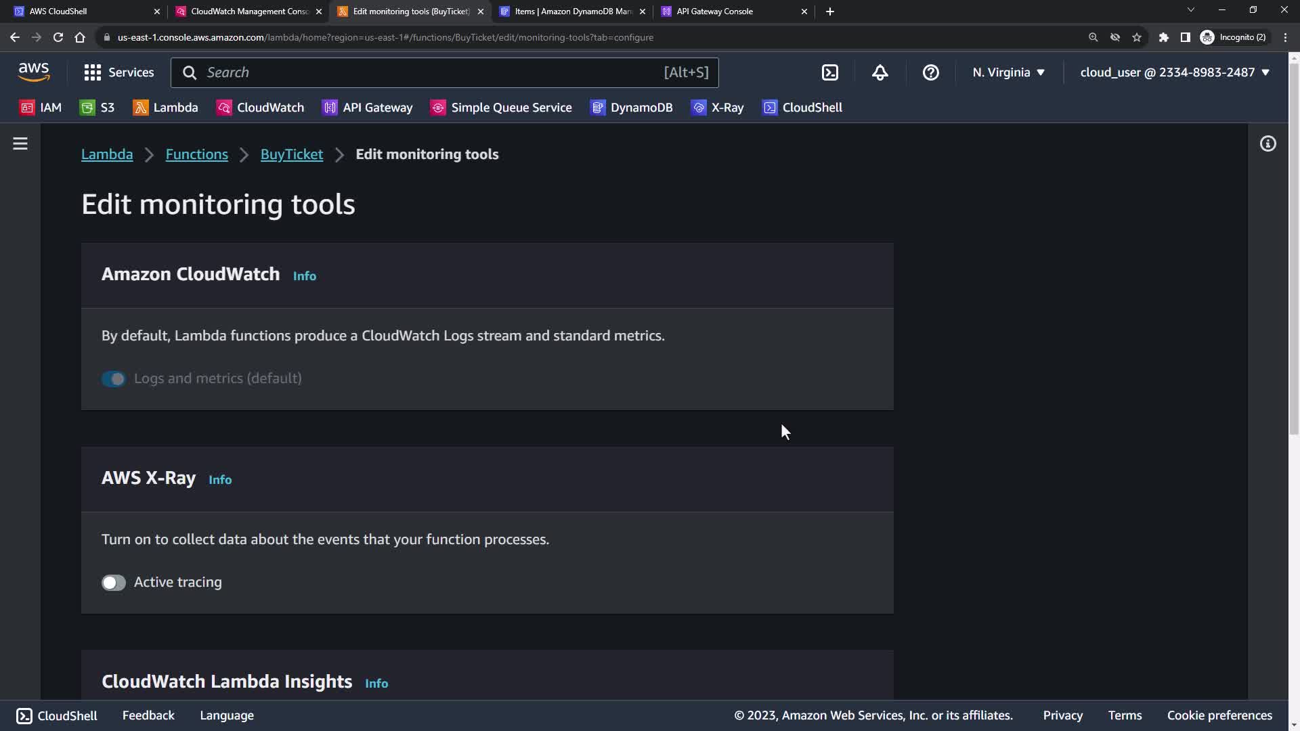Open the help question mark menu
Image resolution: width=1300 pixels, height=731 pixels.
tap(930, 72)
